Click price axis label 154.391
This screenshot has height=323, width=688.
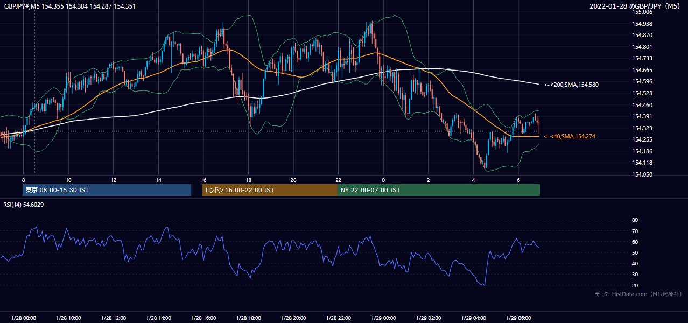pos(642,116)
